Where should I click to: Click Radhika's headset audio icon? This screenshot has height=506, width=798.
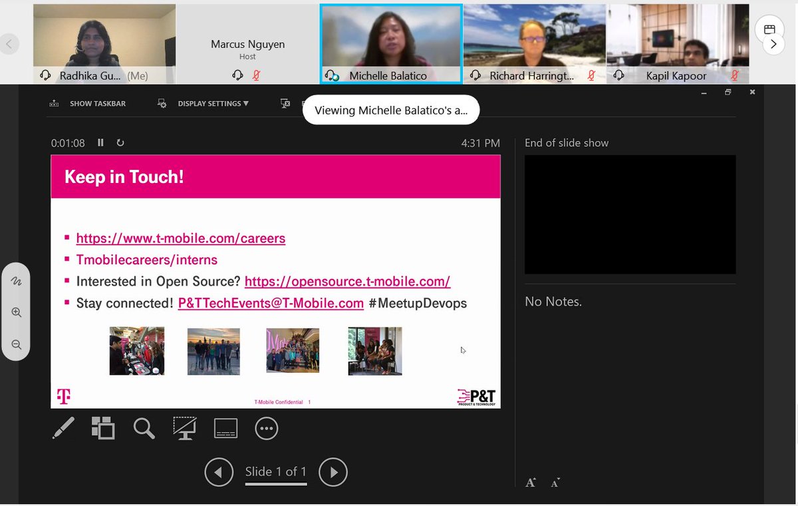pyautogui.click(x=45, y=75)
